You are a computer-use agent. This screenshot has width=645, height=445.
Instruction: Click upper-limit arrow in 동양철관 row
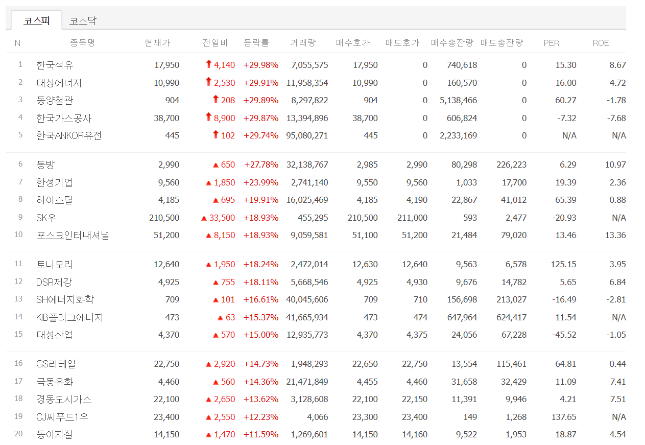pos(216,100)
